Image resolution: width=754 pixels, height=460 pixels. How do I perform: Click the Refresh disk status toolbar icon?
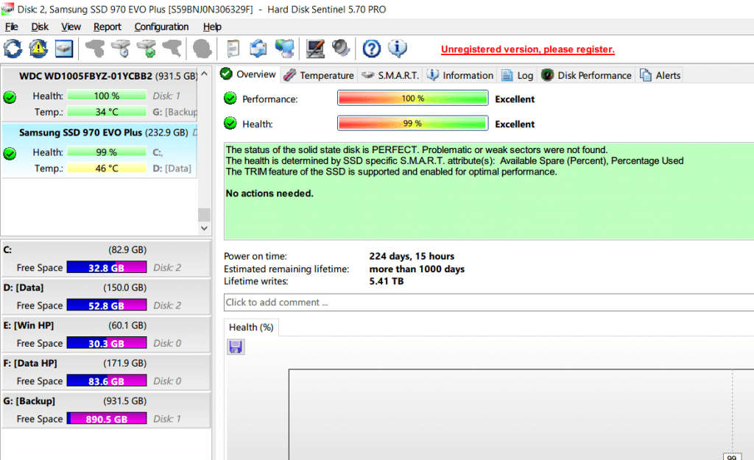click(13, 49)
